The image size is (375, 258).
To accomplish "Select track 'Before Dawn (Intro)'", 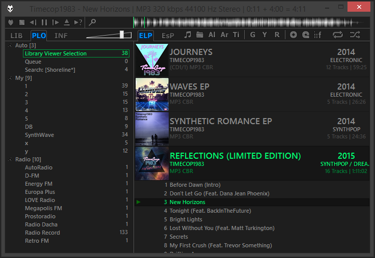I will (252, 185).
